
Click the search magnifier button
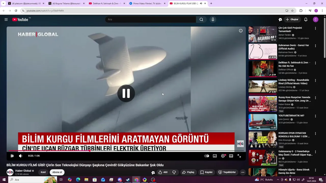(x=201, y=20)
